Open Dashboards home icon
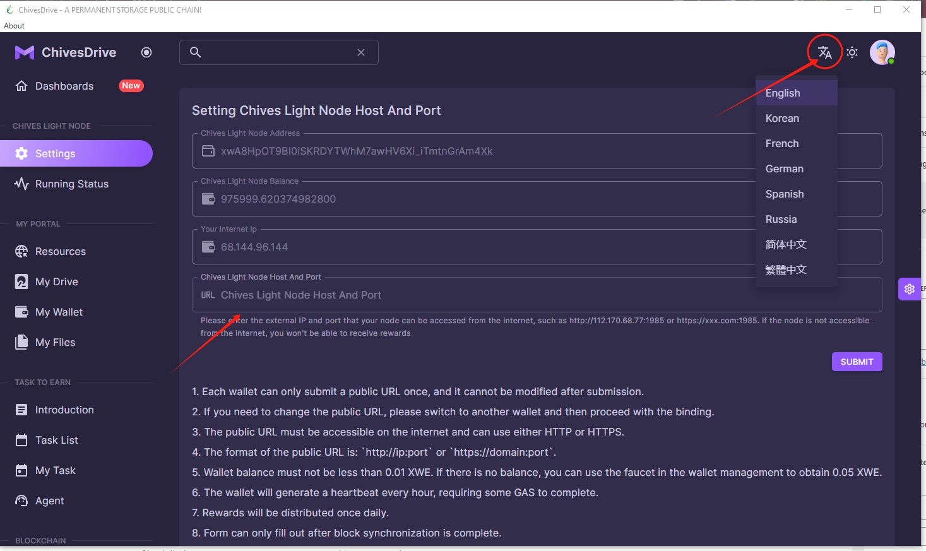Screen dimensions: 926x551 [21, 86]
